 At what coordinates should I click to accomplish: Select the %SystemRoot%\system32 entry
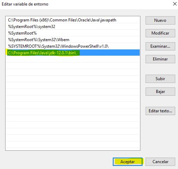73,27
